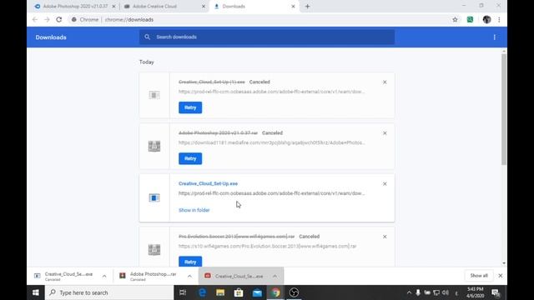
Task: Remove Creative_Cloud_Set-Up.exe from list
Action: click(385, 184)
